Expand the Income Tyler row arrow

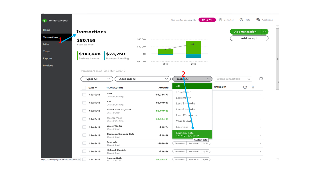[260, 119]
